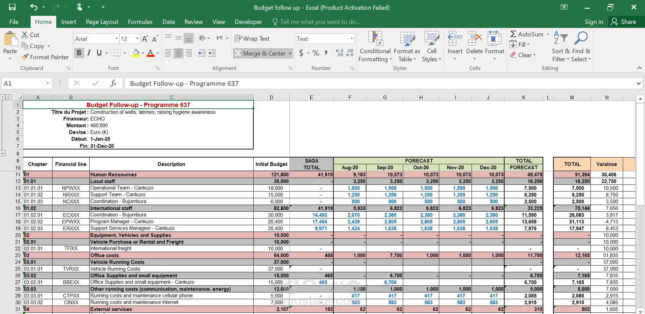Click the Paste clipboard icon
The image size is (645, 314).
(10, 39)
